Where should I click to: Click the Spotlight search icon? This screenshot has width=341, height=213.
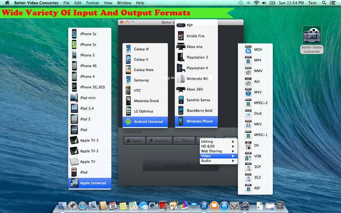[x=324, y=3]
